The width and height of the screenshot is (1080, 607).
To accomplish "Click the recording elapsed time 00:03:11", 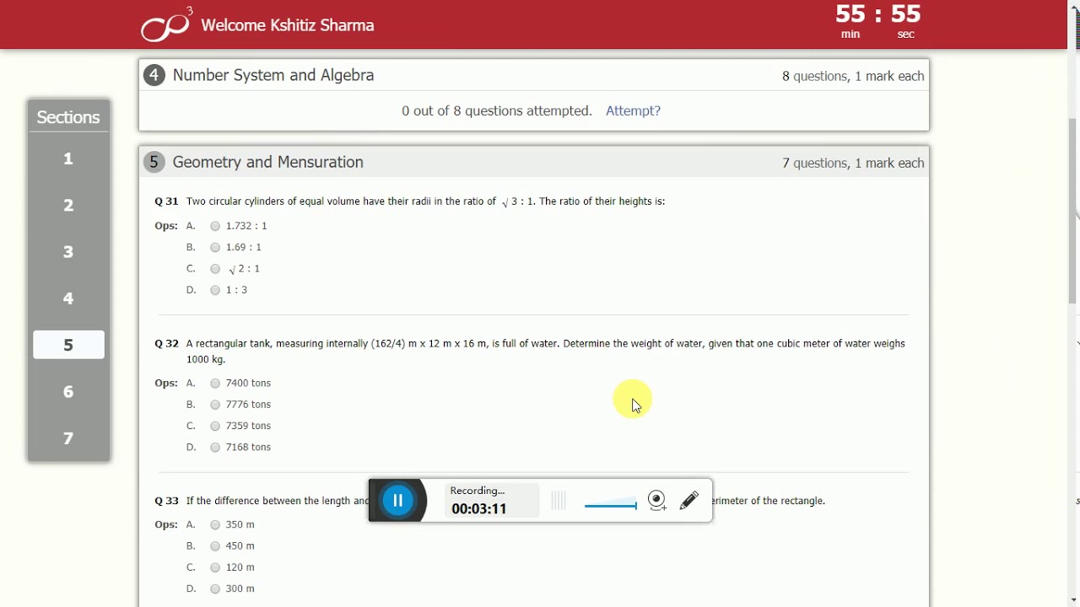I will (479, 508).
